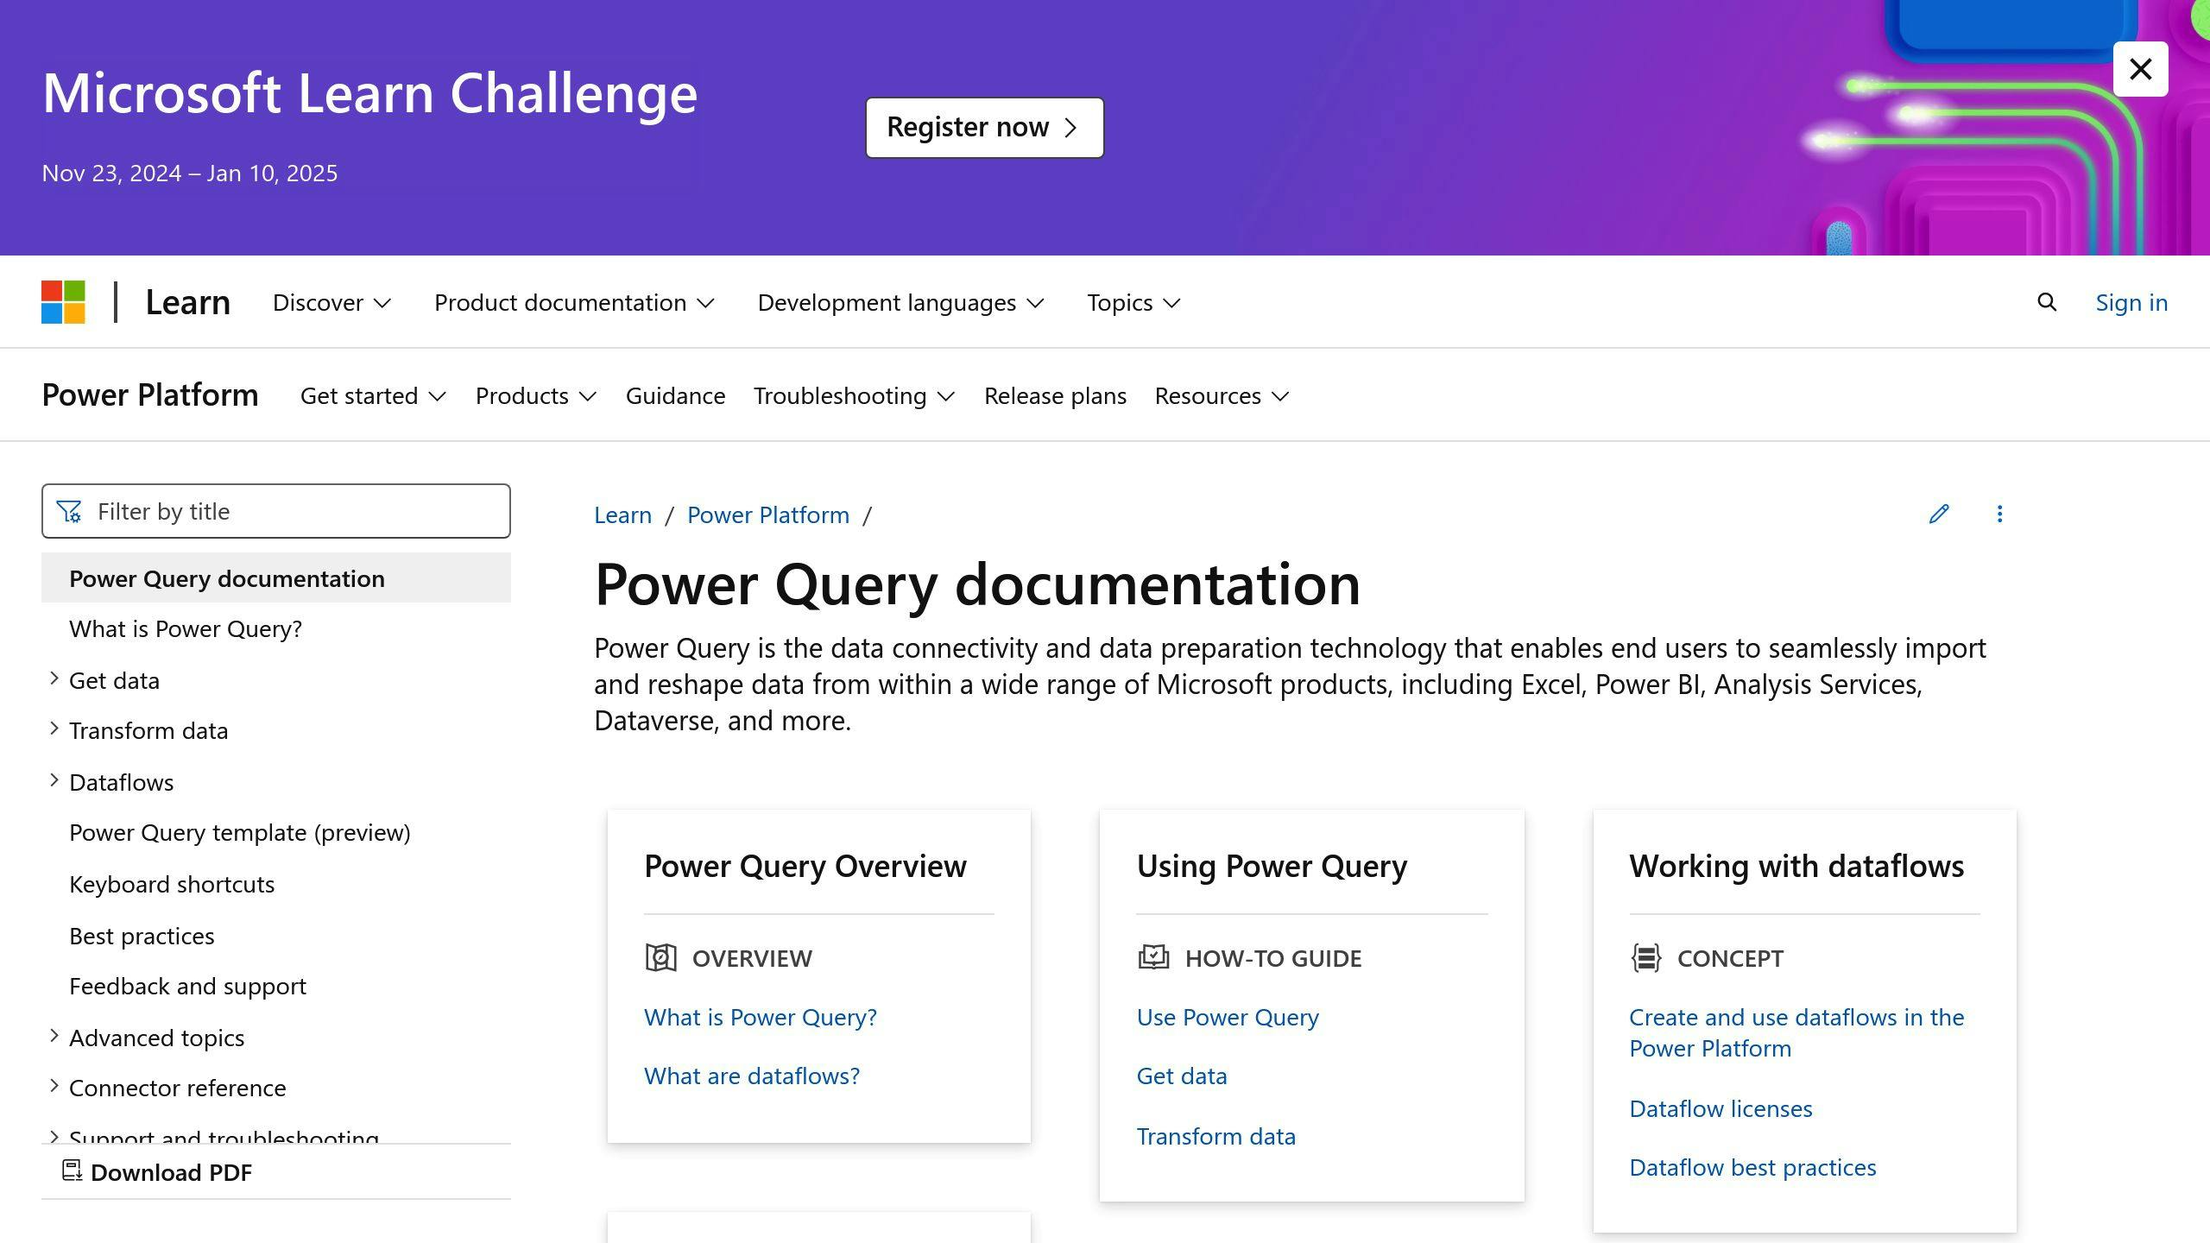Select Power Query documentation in sidebar

(276, 578)
